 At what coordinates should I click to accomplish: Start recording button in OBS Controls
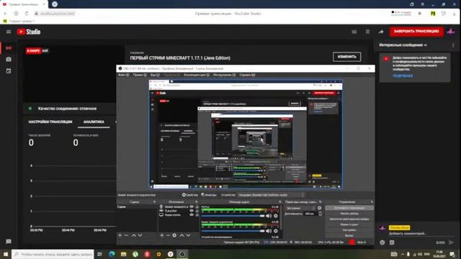click(x=349, y=214)
